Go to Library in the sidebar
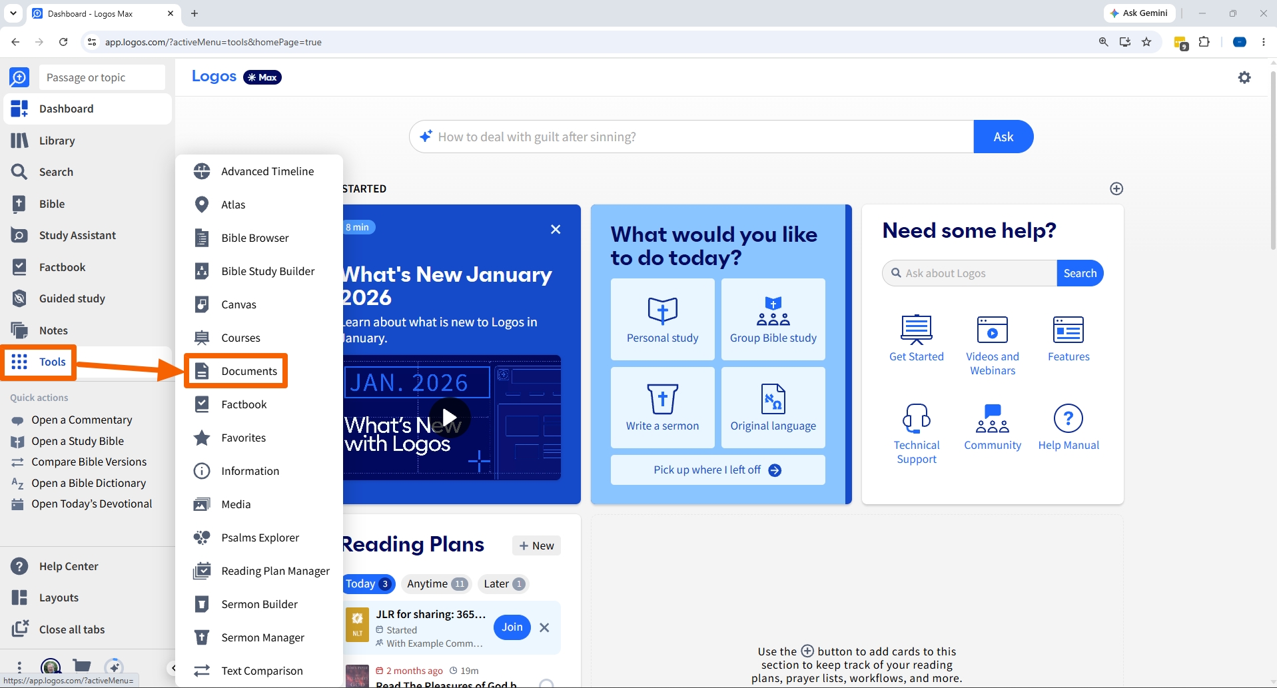The width and height of the screenshot is (1277, 688). click(x=87, y=141)
